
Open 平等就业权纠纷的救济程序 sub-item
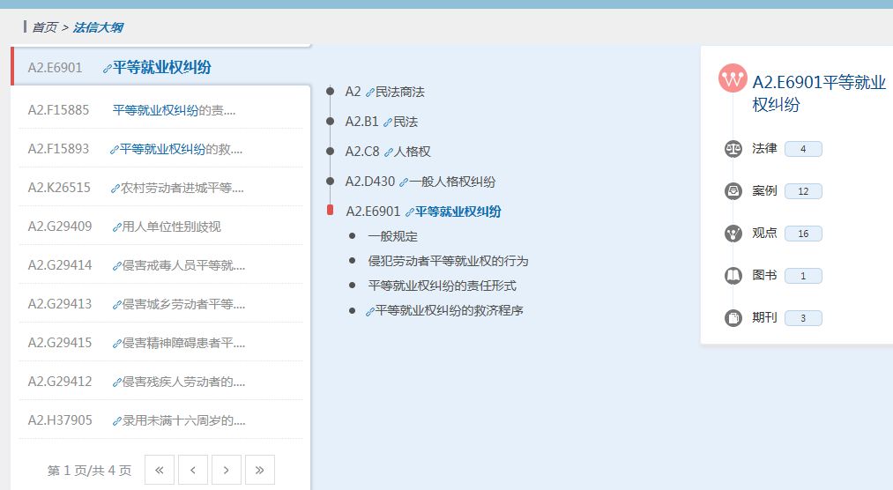pos(450,310)
